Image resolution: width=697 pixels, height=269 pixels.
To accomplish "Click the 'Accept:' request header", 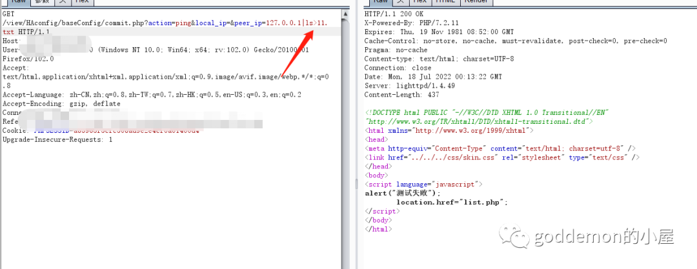I will [x=15, y=68].
